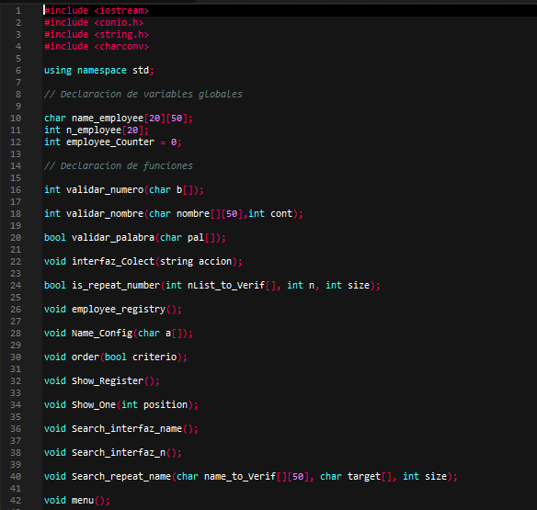
Task: Click the '#include <iostream>' line
Action: click(x=97, y=11)
